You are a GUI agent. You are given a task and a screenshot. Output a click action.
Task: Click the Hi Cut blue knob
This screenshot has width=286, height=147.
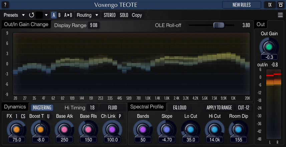coord(215,130)
